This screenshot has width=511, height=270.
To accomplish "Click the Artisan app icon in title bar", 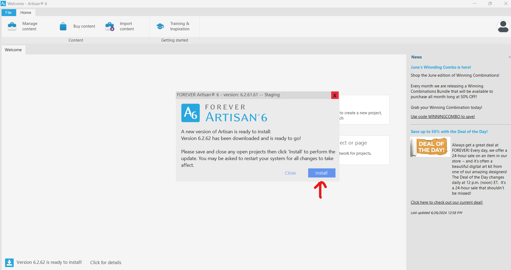I will [3, 3].
